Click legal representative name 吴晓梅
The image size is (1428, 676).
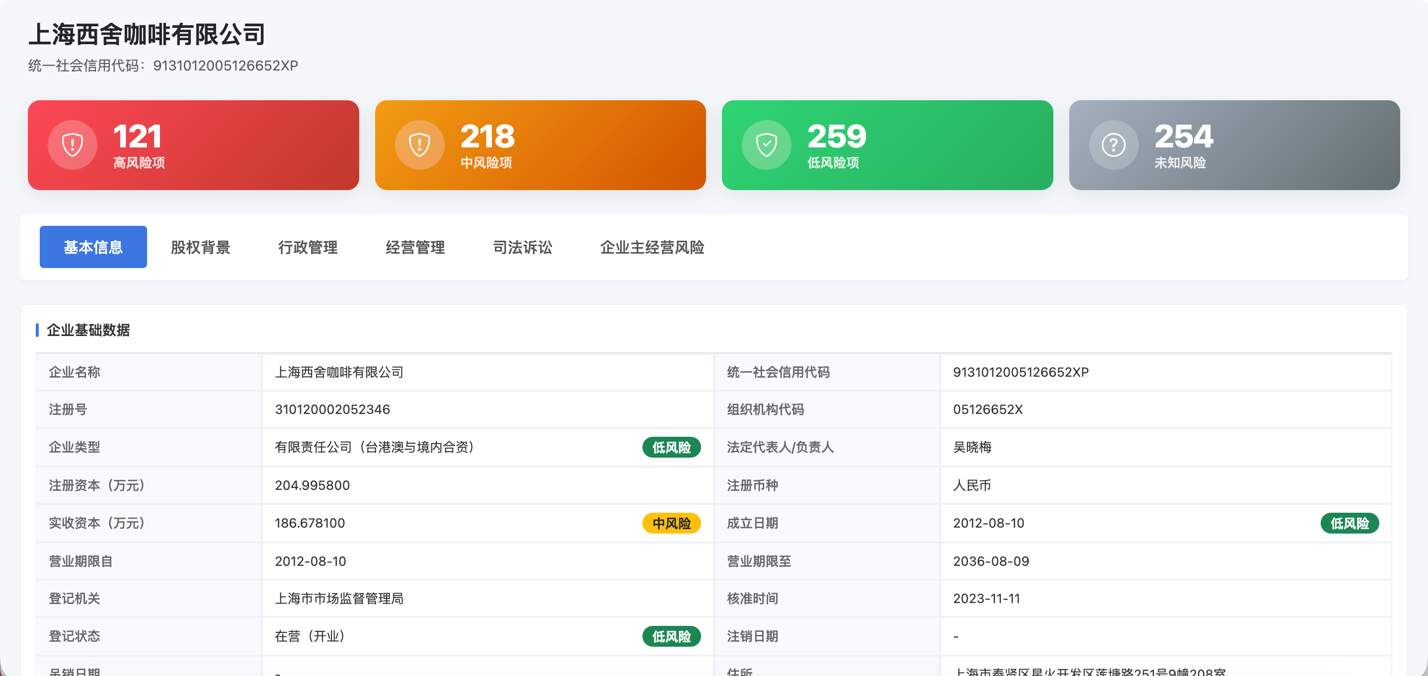click(972, 447)
